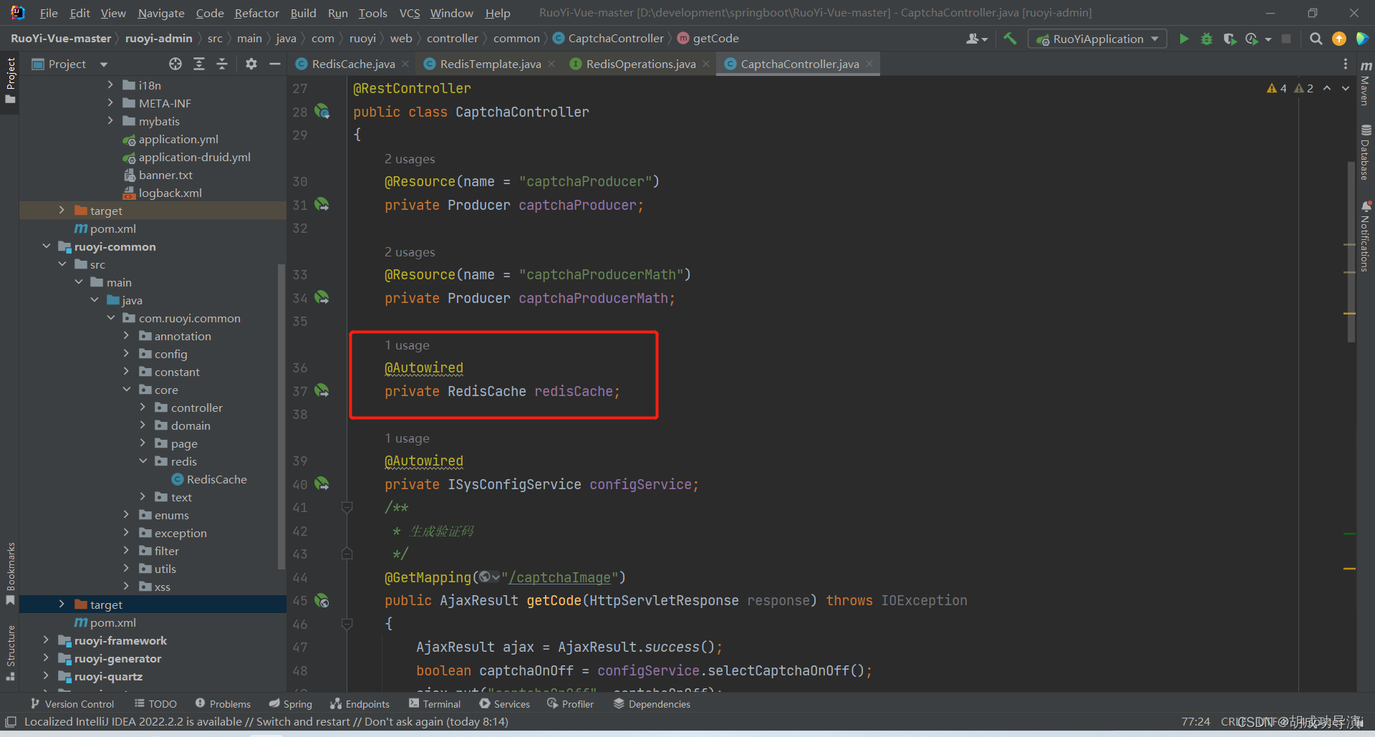Image resolution: width=1375 pixels, height=737 pixels.
Task: Click Select Opened File crosshair in Project panel
Action: 175,64
